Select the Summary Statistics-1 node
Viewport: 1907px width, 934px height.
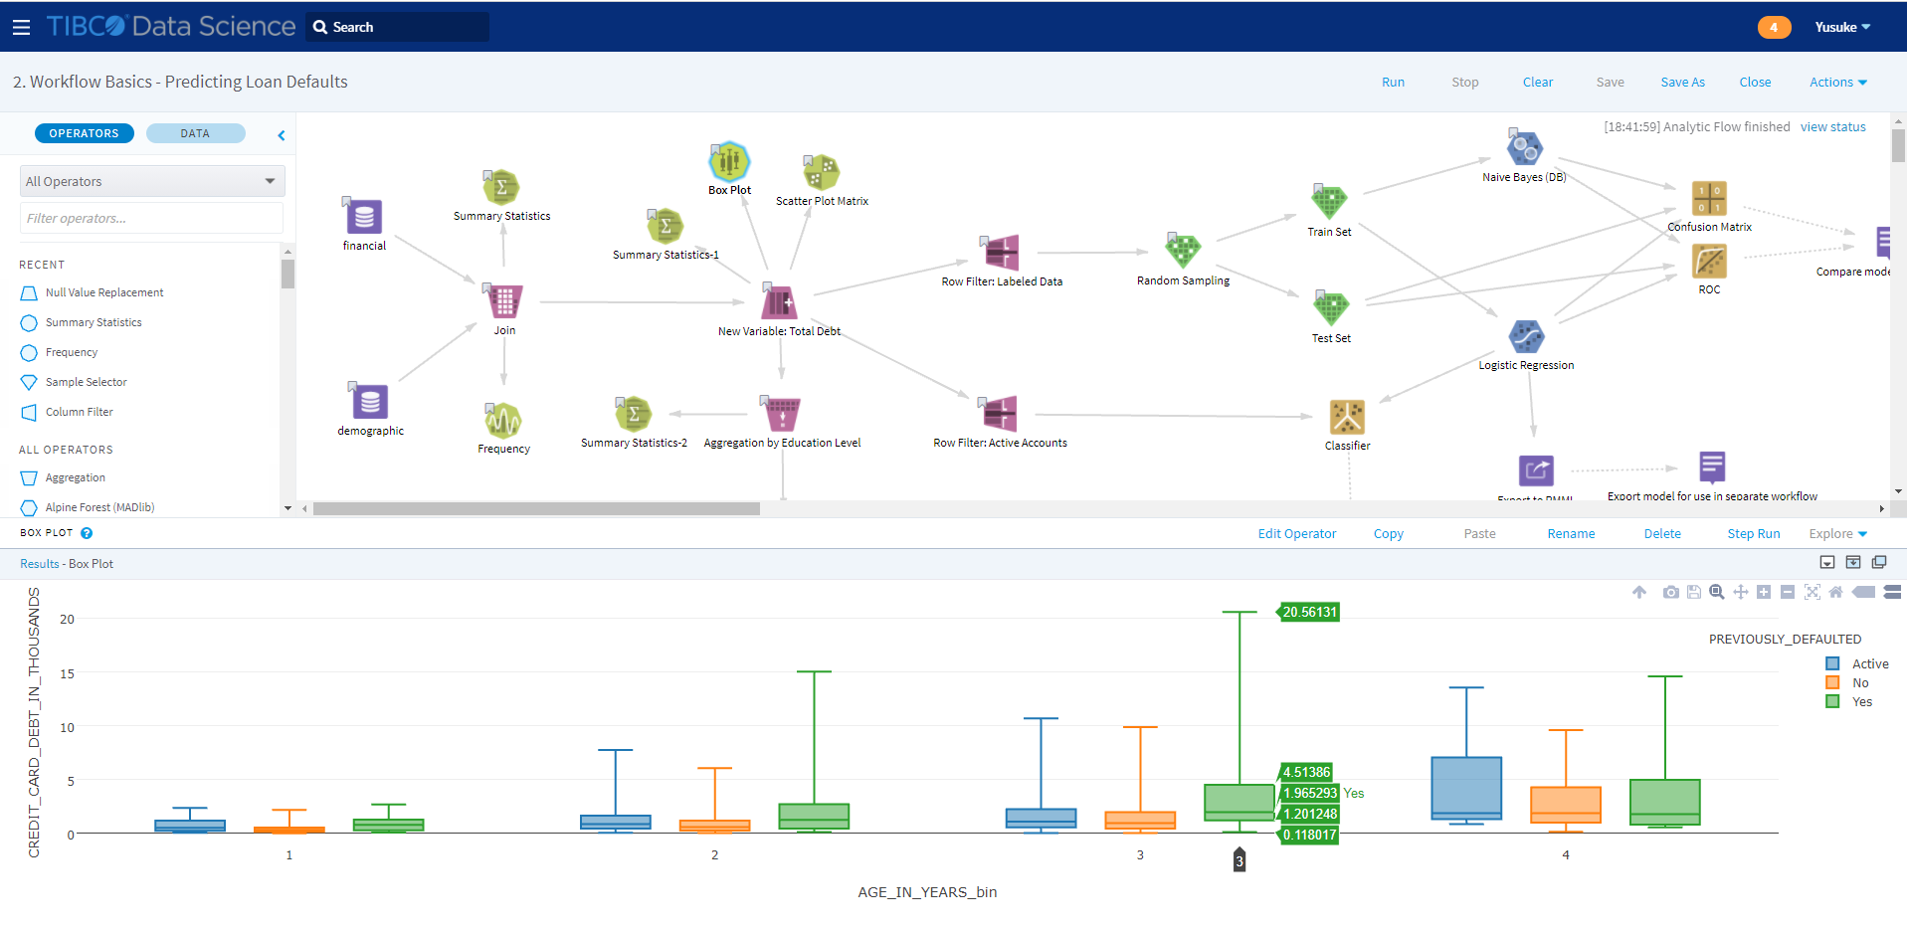[x=665, y=226]
